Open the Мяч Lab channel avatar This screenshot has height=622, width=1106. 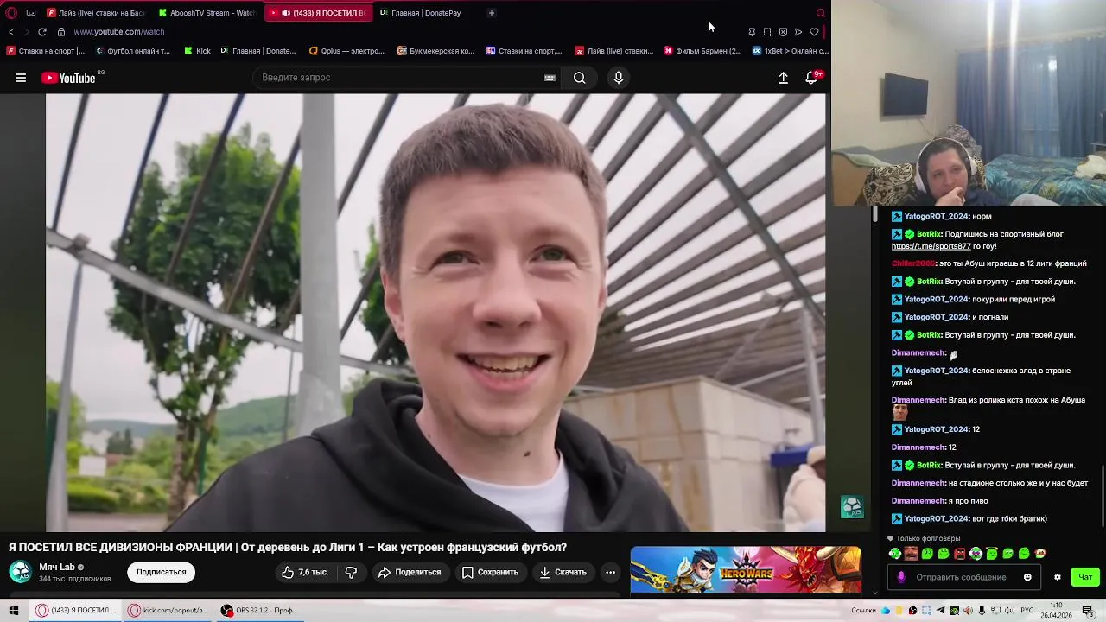(x=20, y=571)
